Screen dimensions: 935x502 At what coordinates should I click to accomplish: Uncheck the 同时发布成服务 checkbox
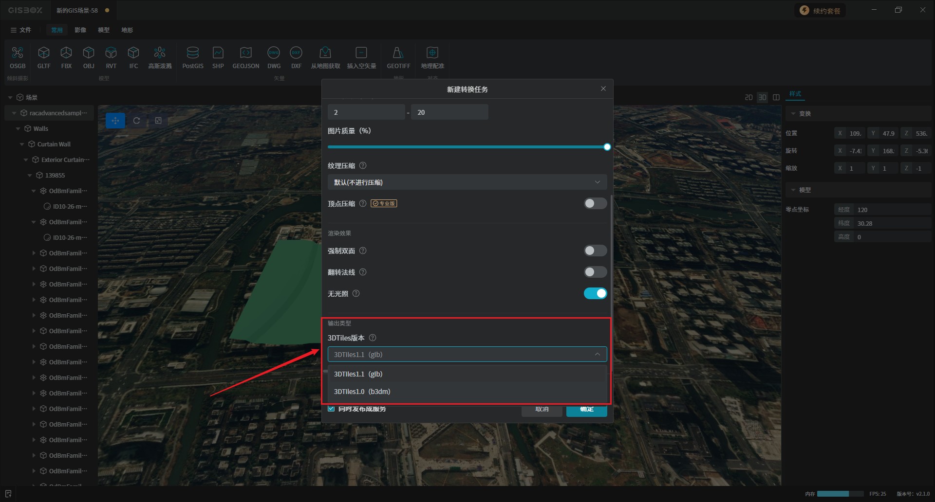click(332, 409)
